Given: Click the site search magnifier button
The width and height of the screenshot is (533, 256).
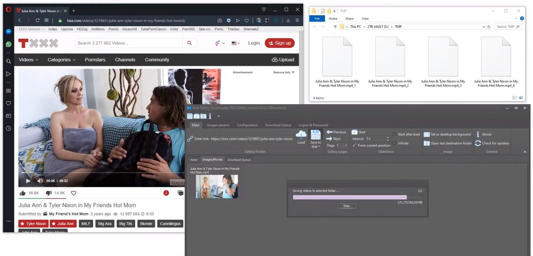Looking at the screenshot, I should tap(190, 43).
